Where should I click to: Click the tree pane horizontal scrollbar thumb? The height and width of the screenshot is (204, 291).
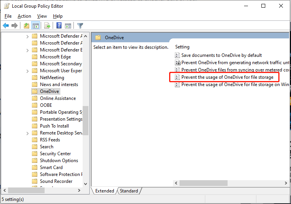point(26,190)
